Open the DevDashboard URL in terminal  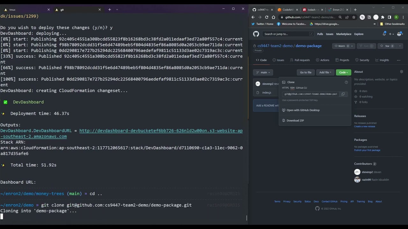coord(161,131)
